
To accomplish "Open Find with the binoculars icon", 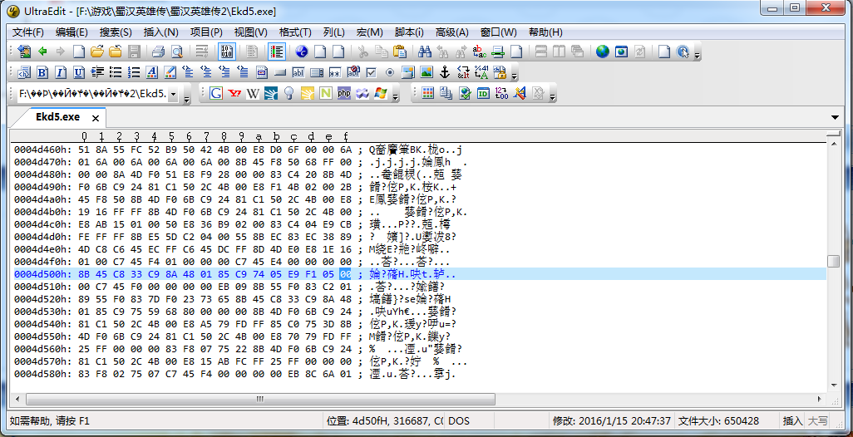I will 425,52.
